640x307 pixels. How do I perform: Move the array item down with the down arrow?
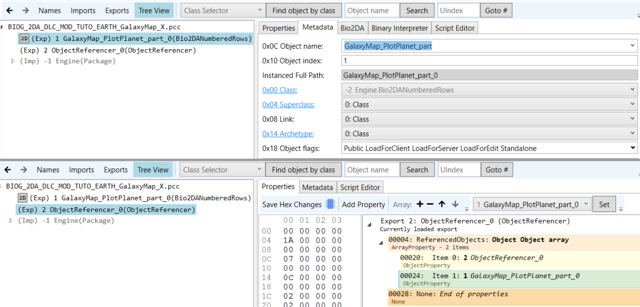[x=455, y=204]
